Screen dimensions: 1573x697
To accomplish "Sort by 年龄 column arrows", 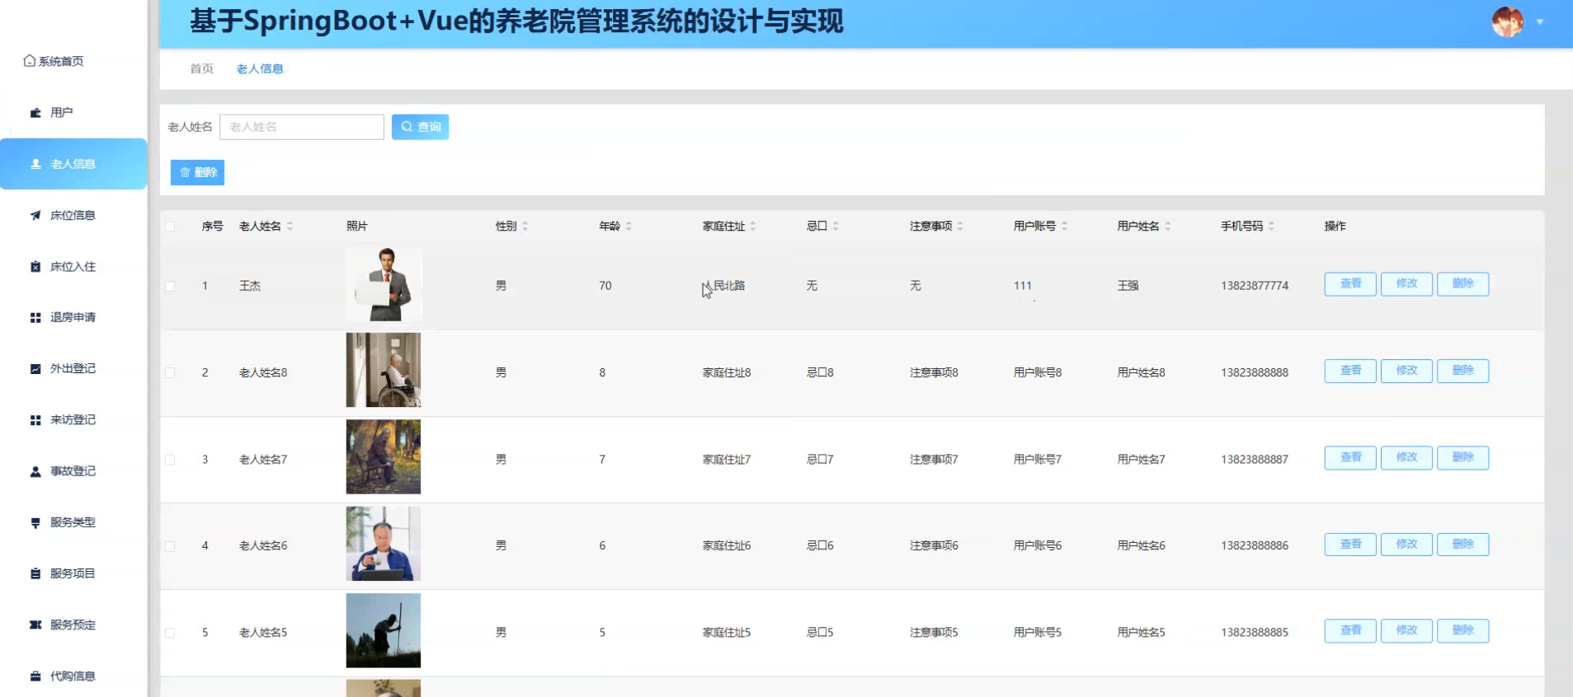I will (628, 226).
